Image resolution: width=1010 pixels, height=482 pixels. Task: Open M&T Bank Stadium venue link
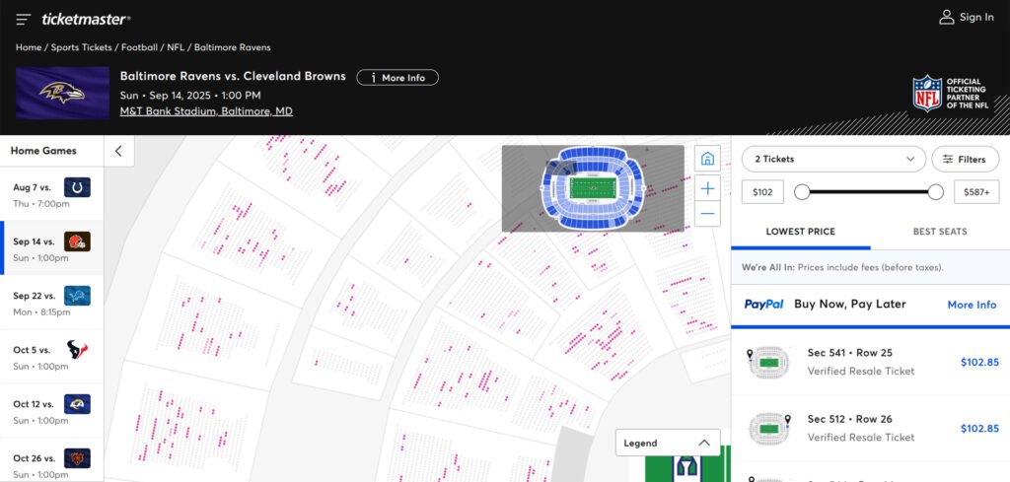205,111
